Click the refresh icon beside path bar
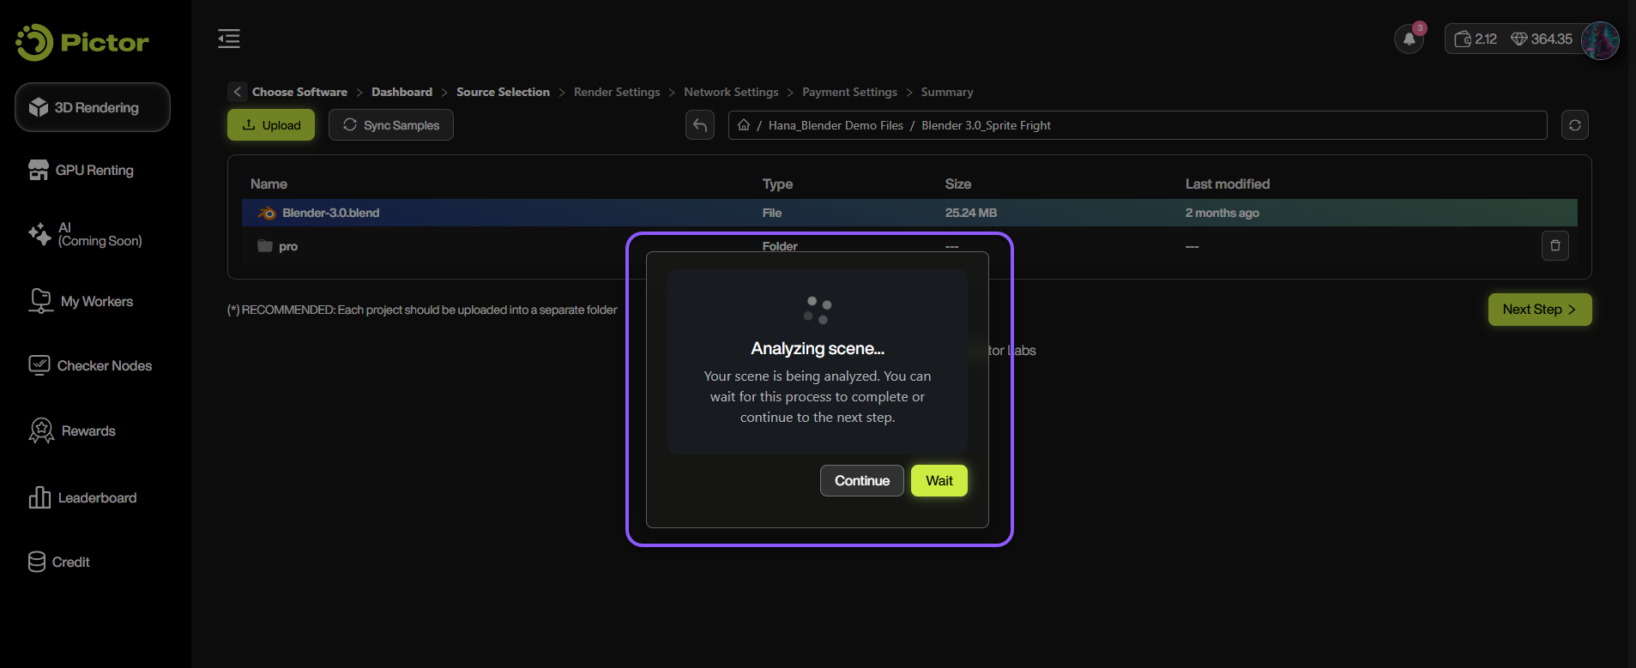The width and height of the screenshot is (1636, 668). coord(1574,125)
